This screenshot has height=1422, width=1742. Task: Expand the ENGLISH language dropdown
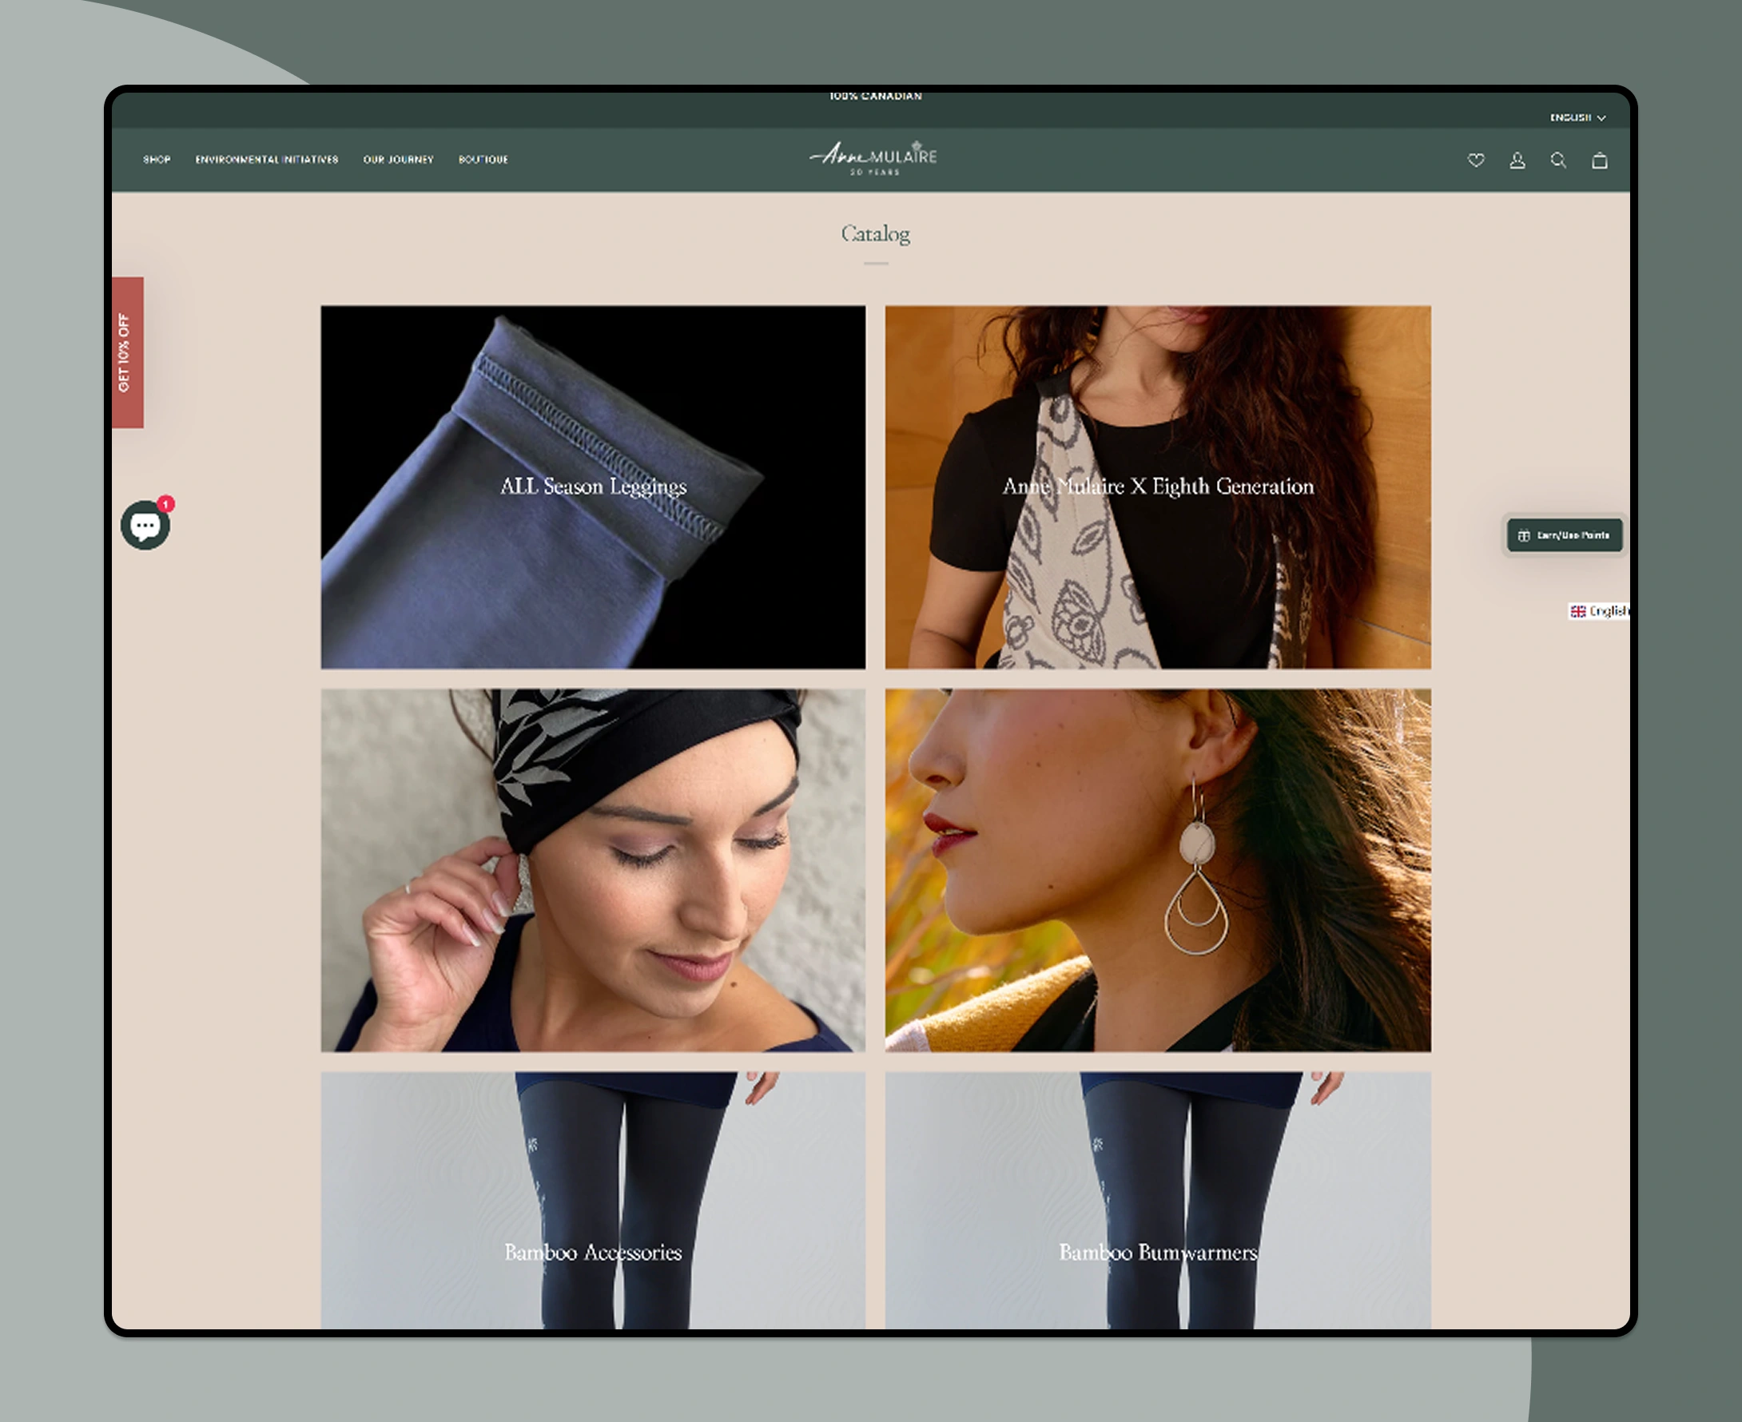click(x=1577, y=118)
